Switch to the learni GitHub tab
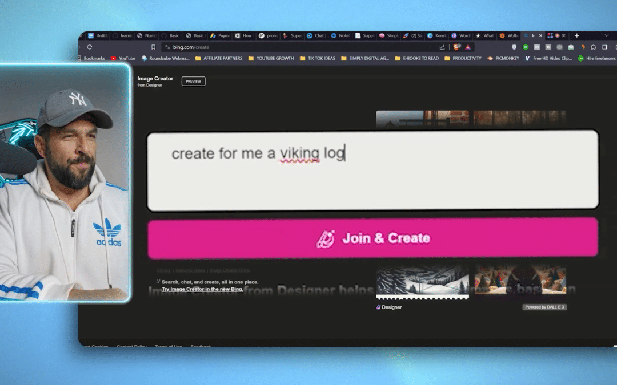 click(x=122, y=35)
